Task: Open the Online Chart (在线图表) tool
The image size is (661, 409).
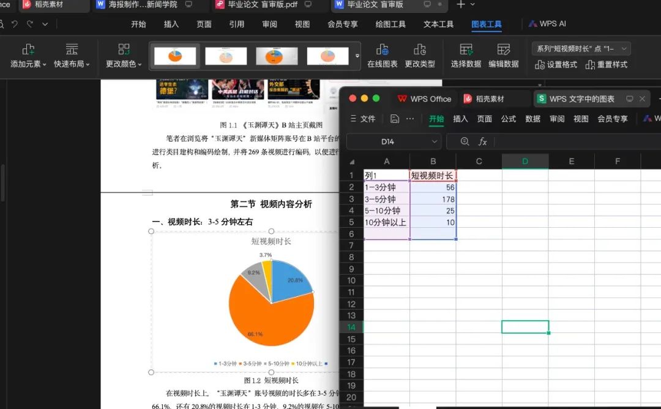Action: point(382,50)
